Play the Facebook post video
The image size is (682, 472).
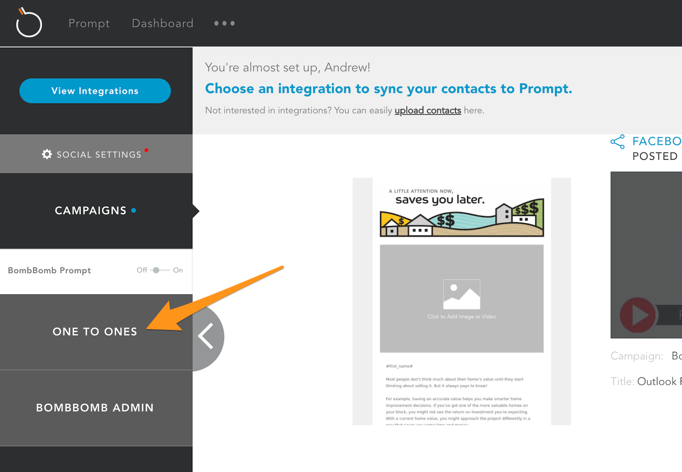coord(638,315)
